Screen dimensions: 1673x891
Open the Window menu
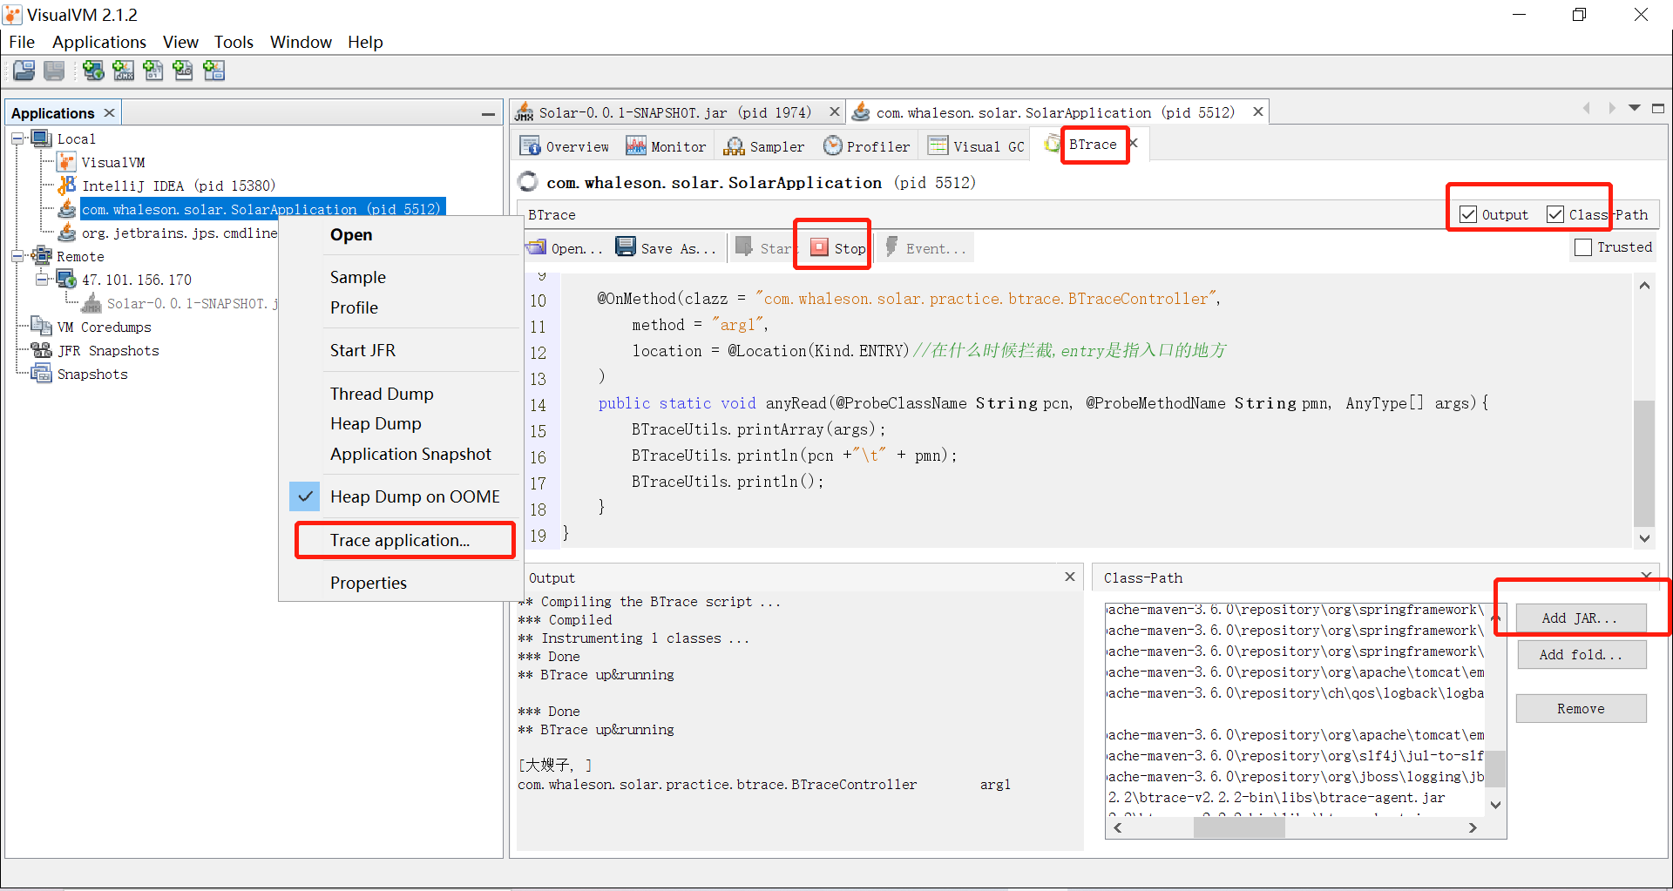(301, 42)
